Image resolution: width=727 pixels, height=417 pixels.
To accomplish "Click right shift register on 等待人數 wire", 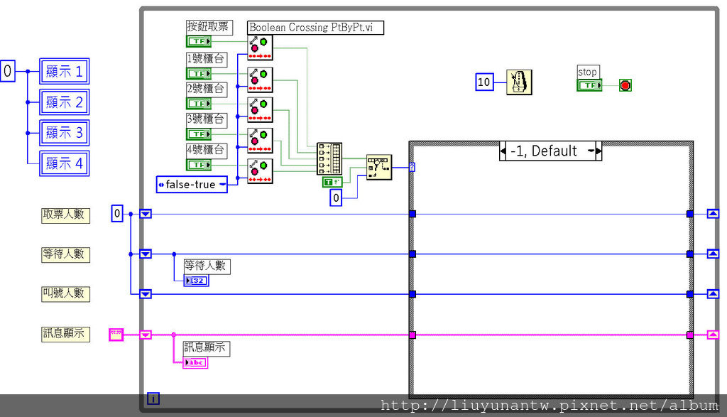I will pos(713,254).
